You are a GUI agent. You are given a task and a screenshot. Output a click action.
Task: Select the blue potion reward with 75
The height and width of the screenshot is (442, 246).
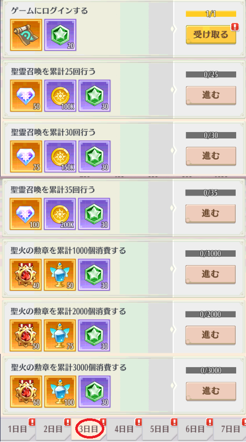pos(60,336)
